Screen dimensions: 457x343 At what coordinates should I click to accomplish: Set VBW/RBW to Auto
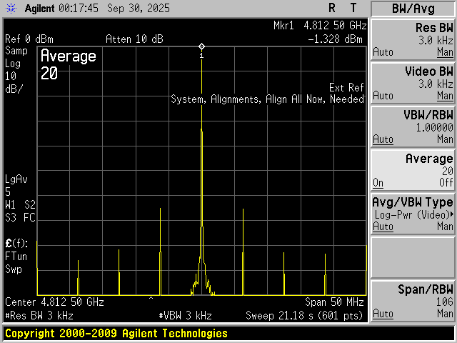pyautogui.click(x=383, y=139)
